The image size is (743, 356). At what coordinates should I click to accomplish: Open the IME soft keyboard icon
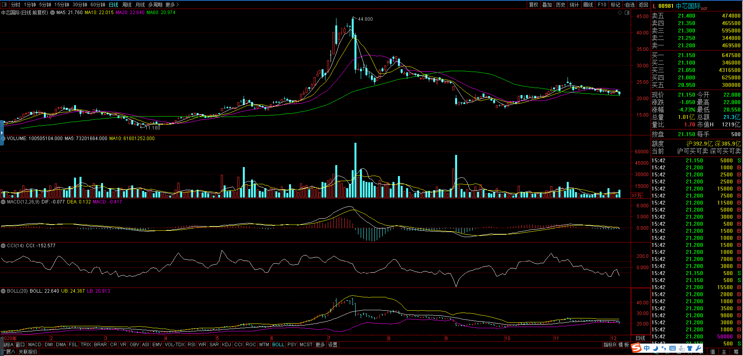(x=672, y=348)
